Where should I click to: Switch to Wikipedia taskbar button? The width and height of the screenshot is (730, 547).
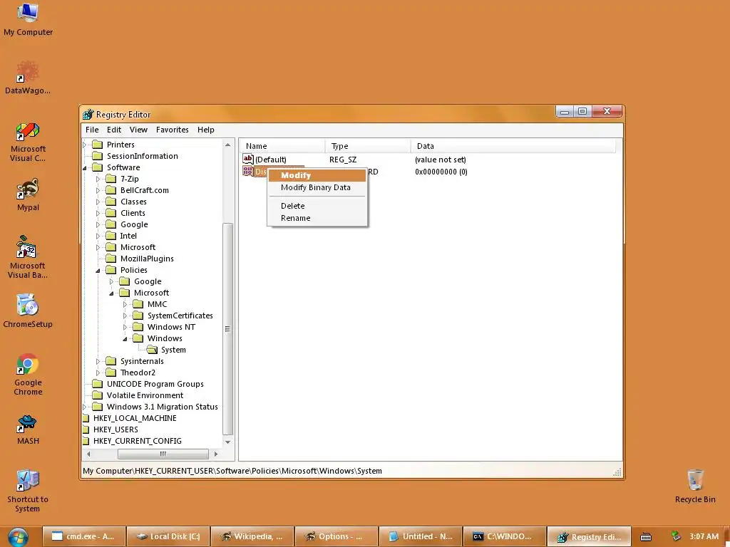tap(252, 537)
